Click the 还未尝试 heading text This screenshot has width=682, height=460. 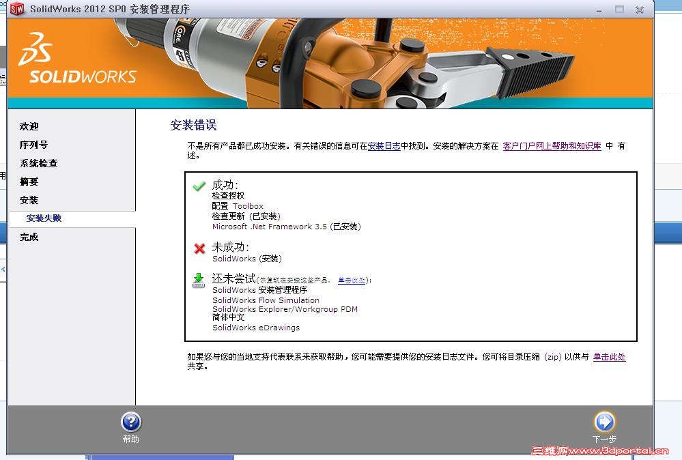[x=233, y=278]
